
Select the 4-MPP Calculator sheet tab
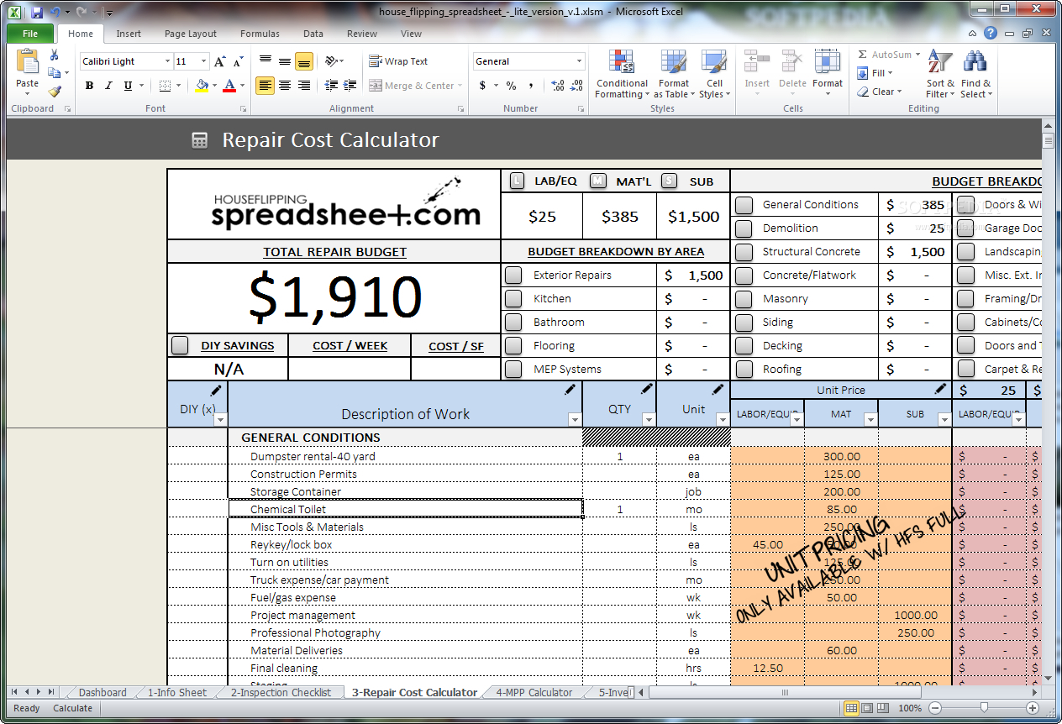click(x=533, y=692)
